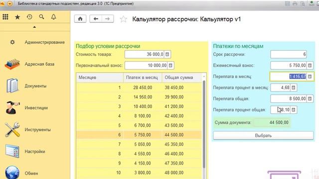Click the Платеж в месяц column header

[143, 78]
